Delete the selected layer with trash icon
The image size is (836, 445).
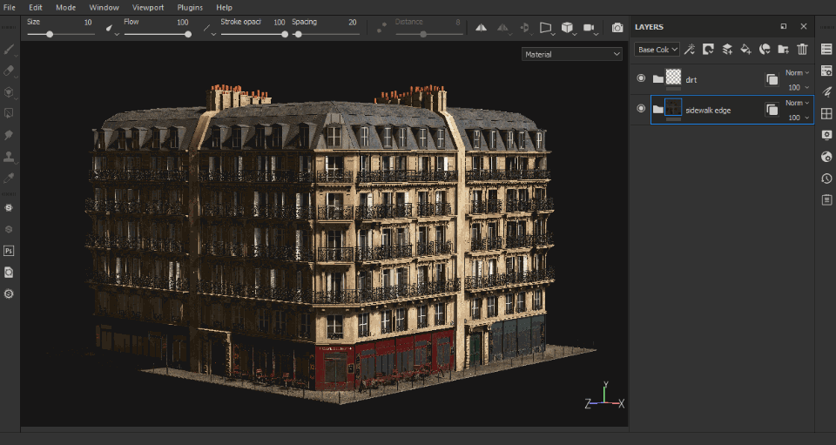802,50
